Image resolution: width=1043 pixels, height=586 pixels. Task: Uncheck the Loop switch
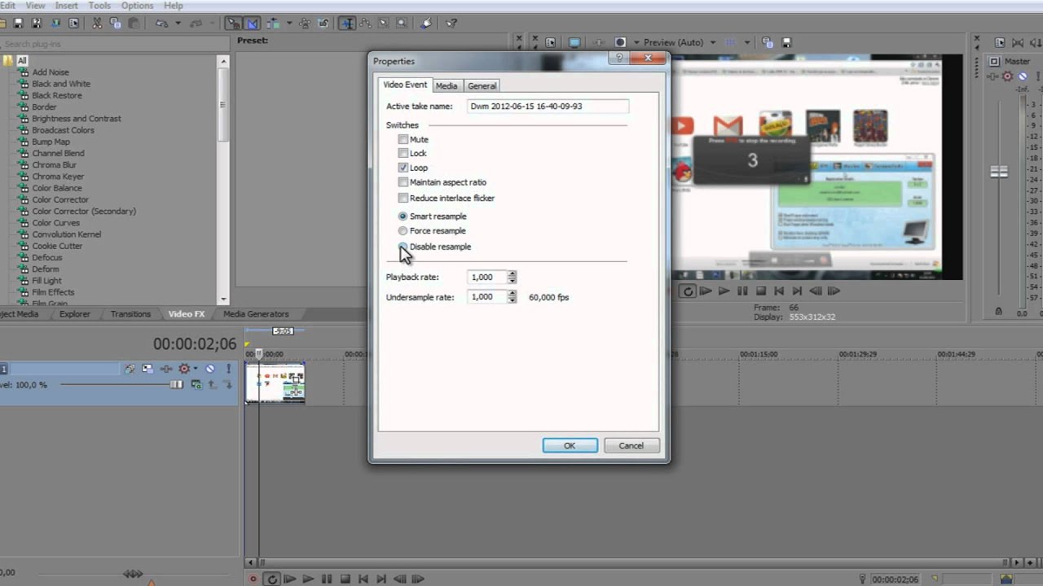coord(403,168)
